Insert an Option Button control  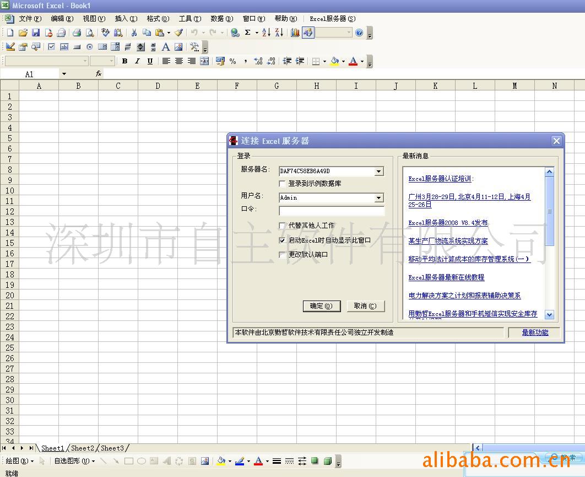(x=90, y=47)
